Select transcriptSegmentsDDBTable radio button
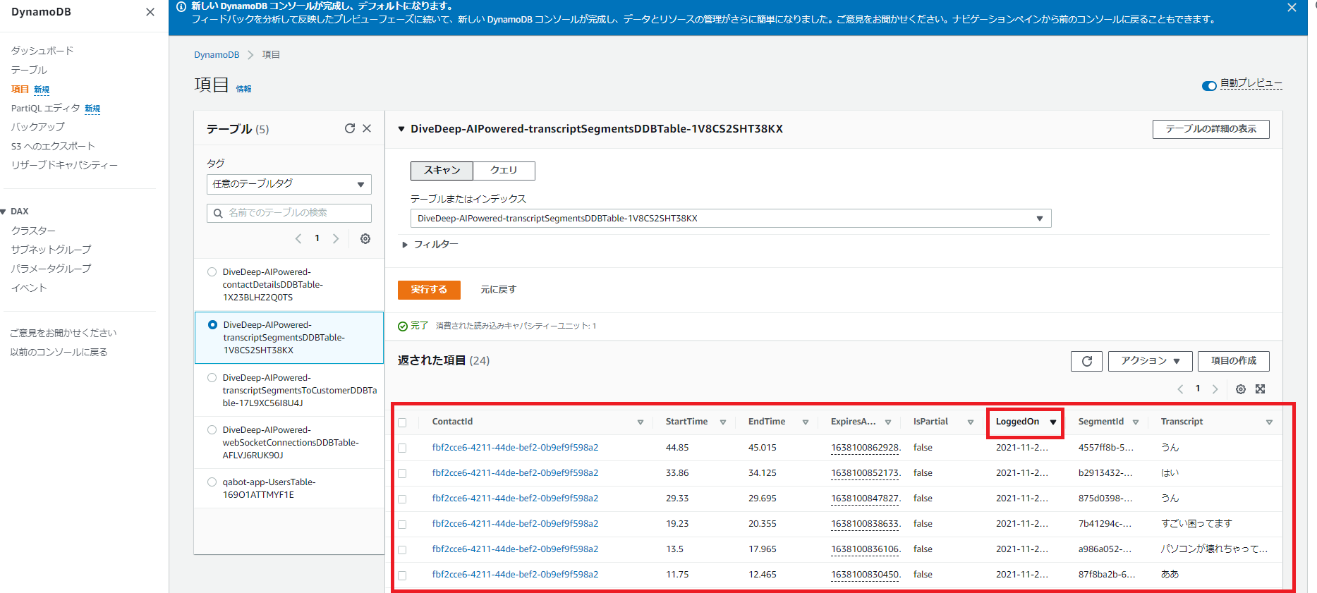Viewport: 1317px width, 593px height. (x=212, y=325)
